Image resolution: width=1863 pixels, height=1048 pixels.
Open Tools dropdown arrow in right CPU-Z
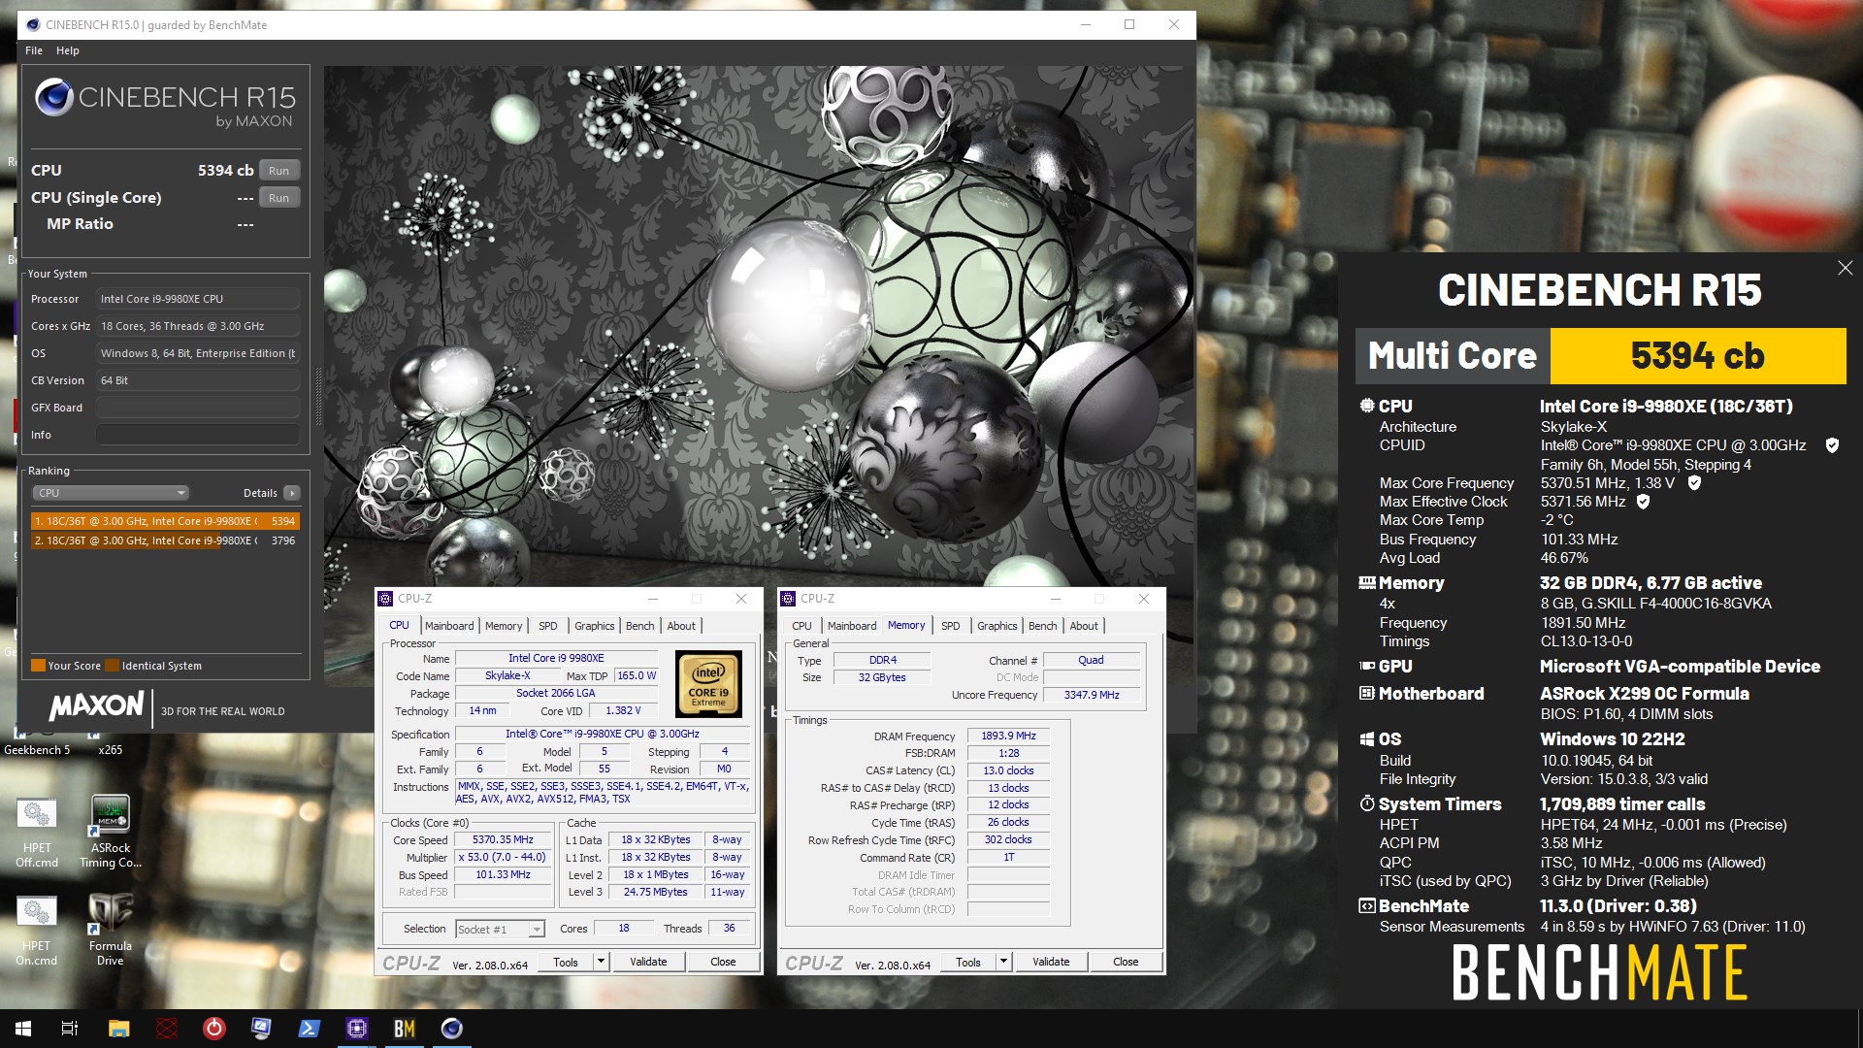click(x=1003, y=962)
